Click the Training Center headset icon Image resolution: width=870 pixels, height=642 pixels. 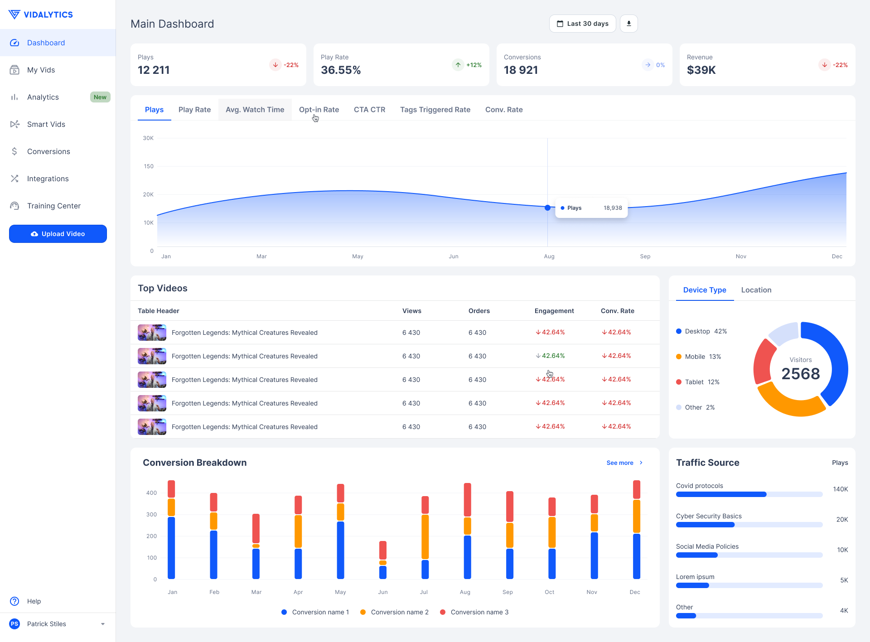click(14, 206)
